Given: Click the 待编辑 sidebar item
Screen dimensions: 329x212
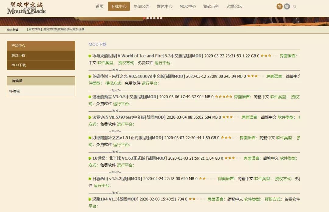Looking at the screenshot, I should click(41, 91).
